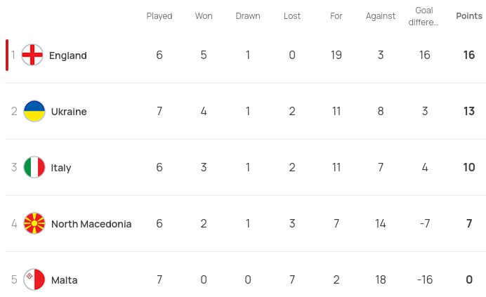486x297 pixels.
Task: Click the North Macedonia flag icon
Action: click(x=34, y=224)
